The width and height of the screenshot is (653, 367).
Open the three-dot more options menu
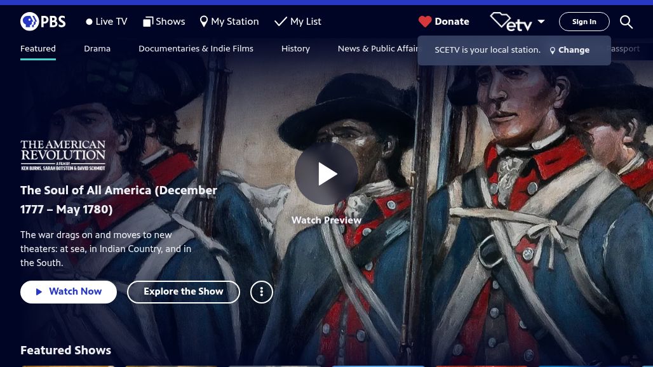point(262,292)
